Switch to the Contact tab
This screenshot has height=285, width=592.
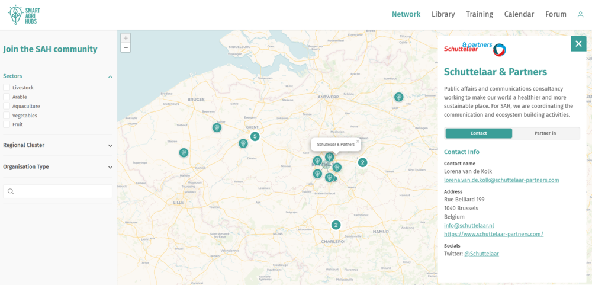(x=479, y=133)
